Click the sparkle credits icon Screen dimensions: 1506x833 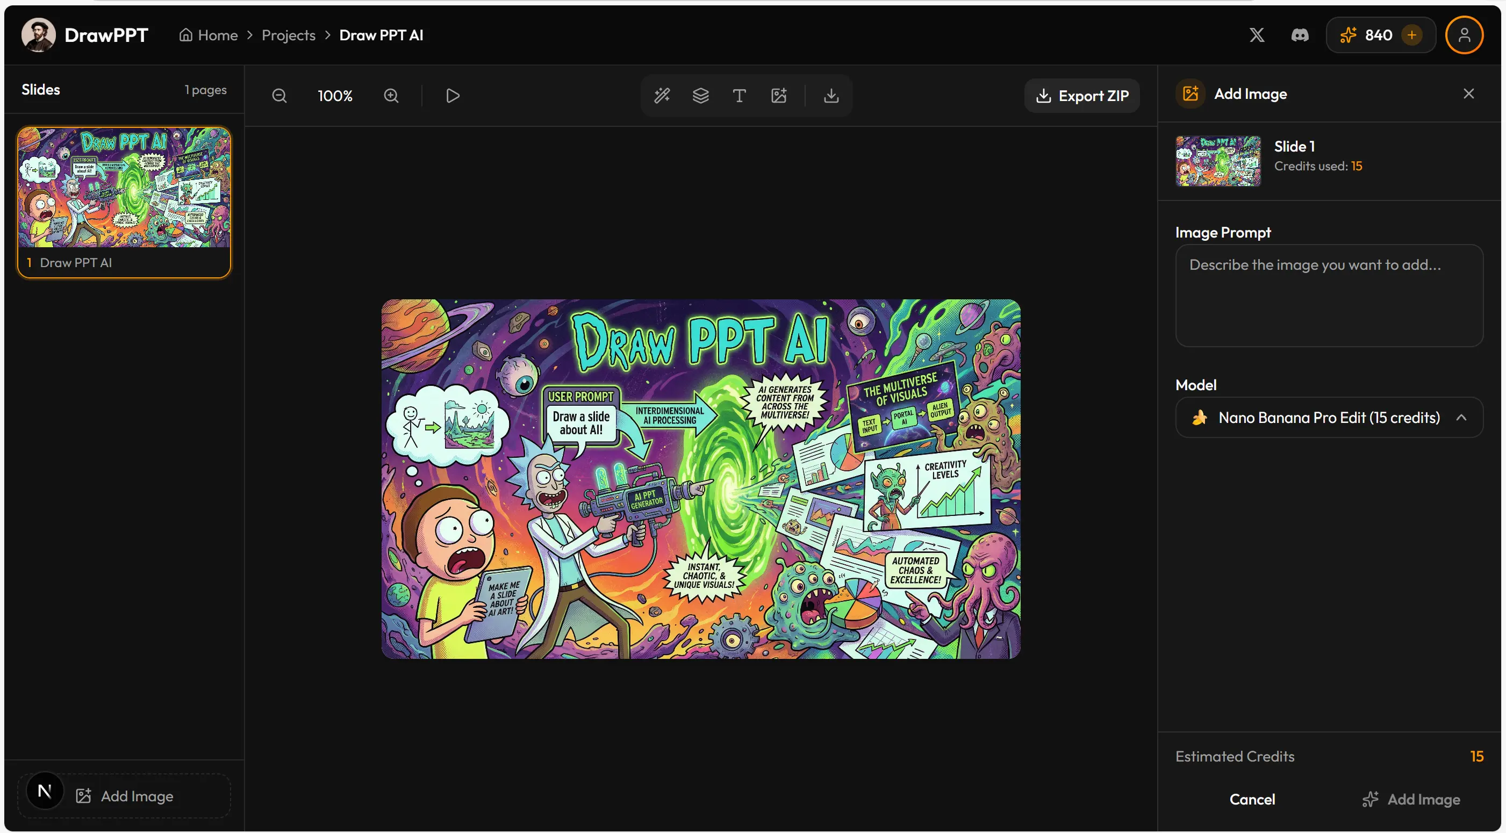pyautogui.click(x=1347, y=35)
